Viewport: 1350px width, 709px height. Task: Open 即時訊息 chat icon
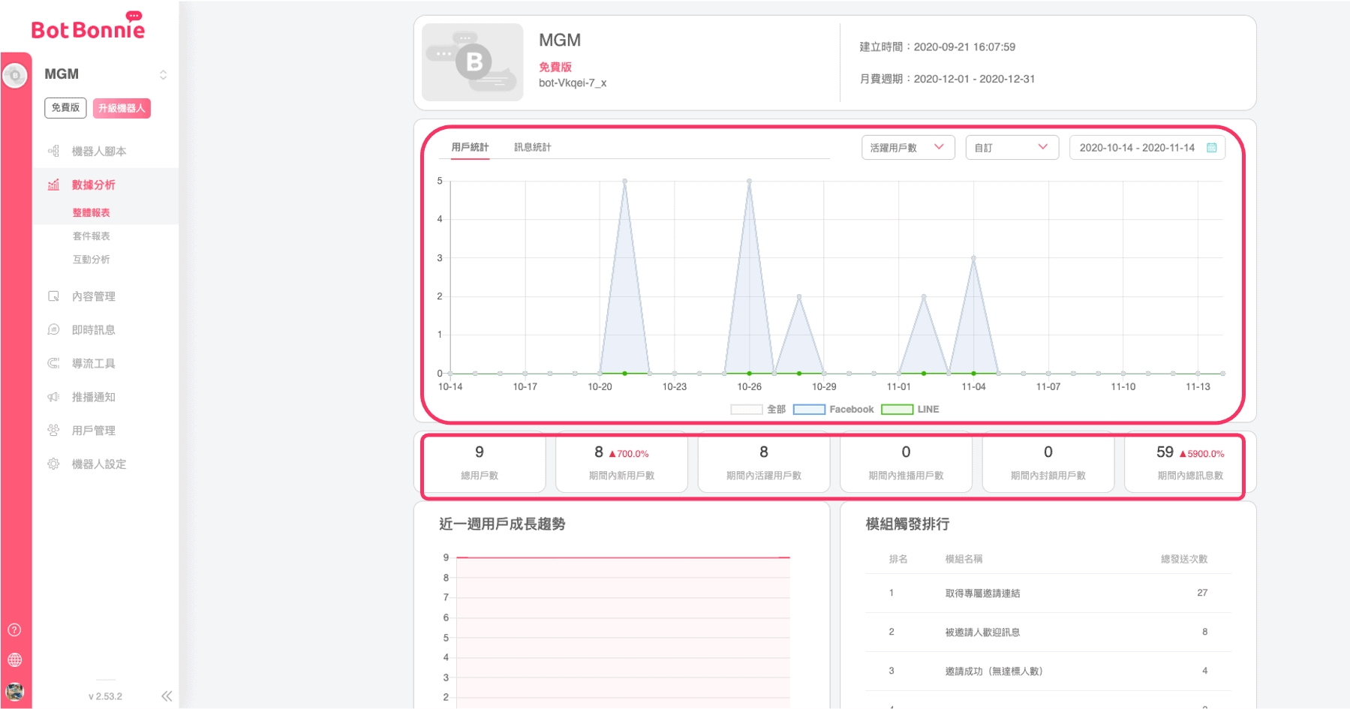[x=53, y=330]
